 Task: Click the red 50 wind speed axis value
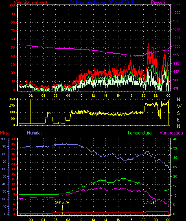coord(13,48)
